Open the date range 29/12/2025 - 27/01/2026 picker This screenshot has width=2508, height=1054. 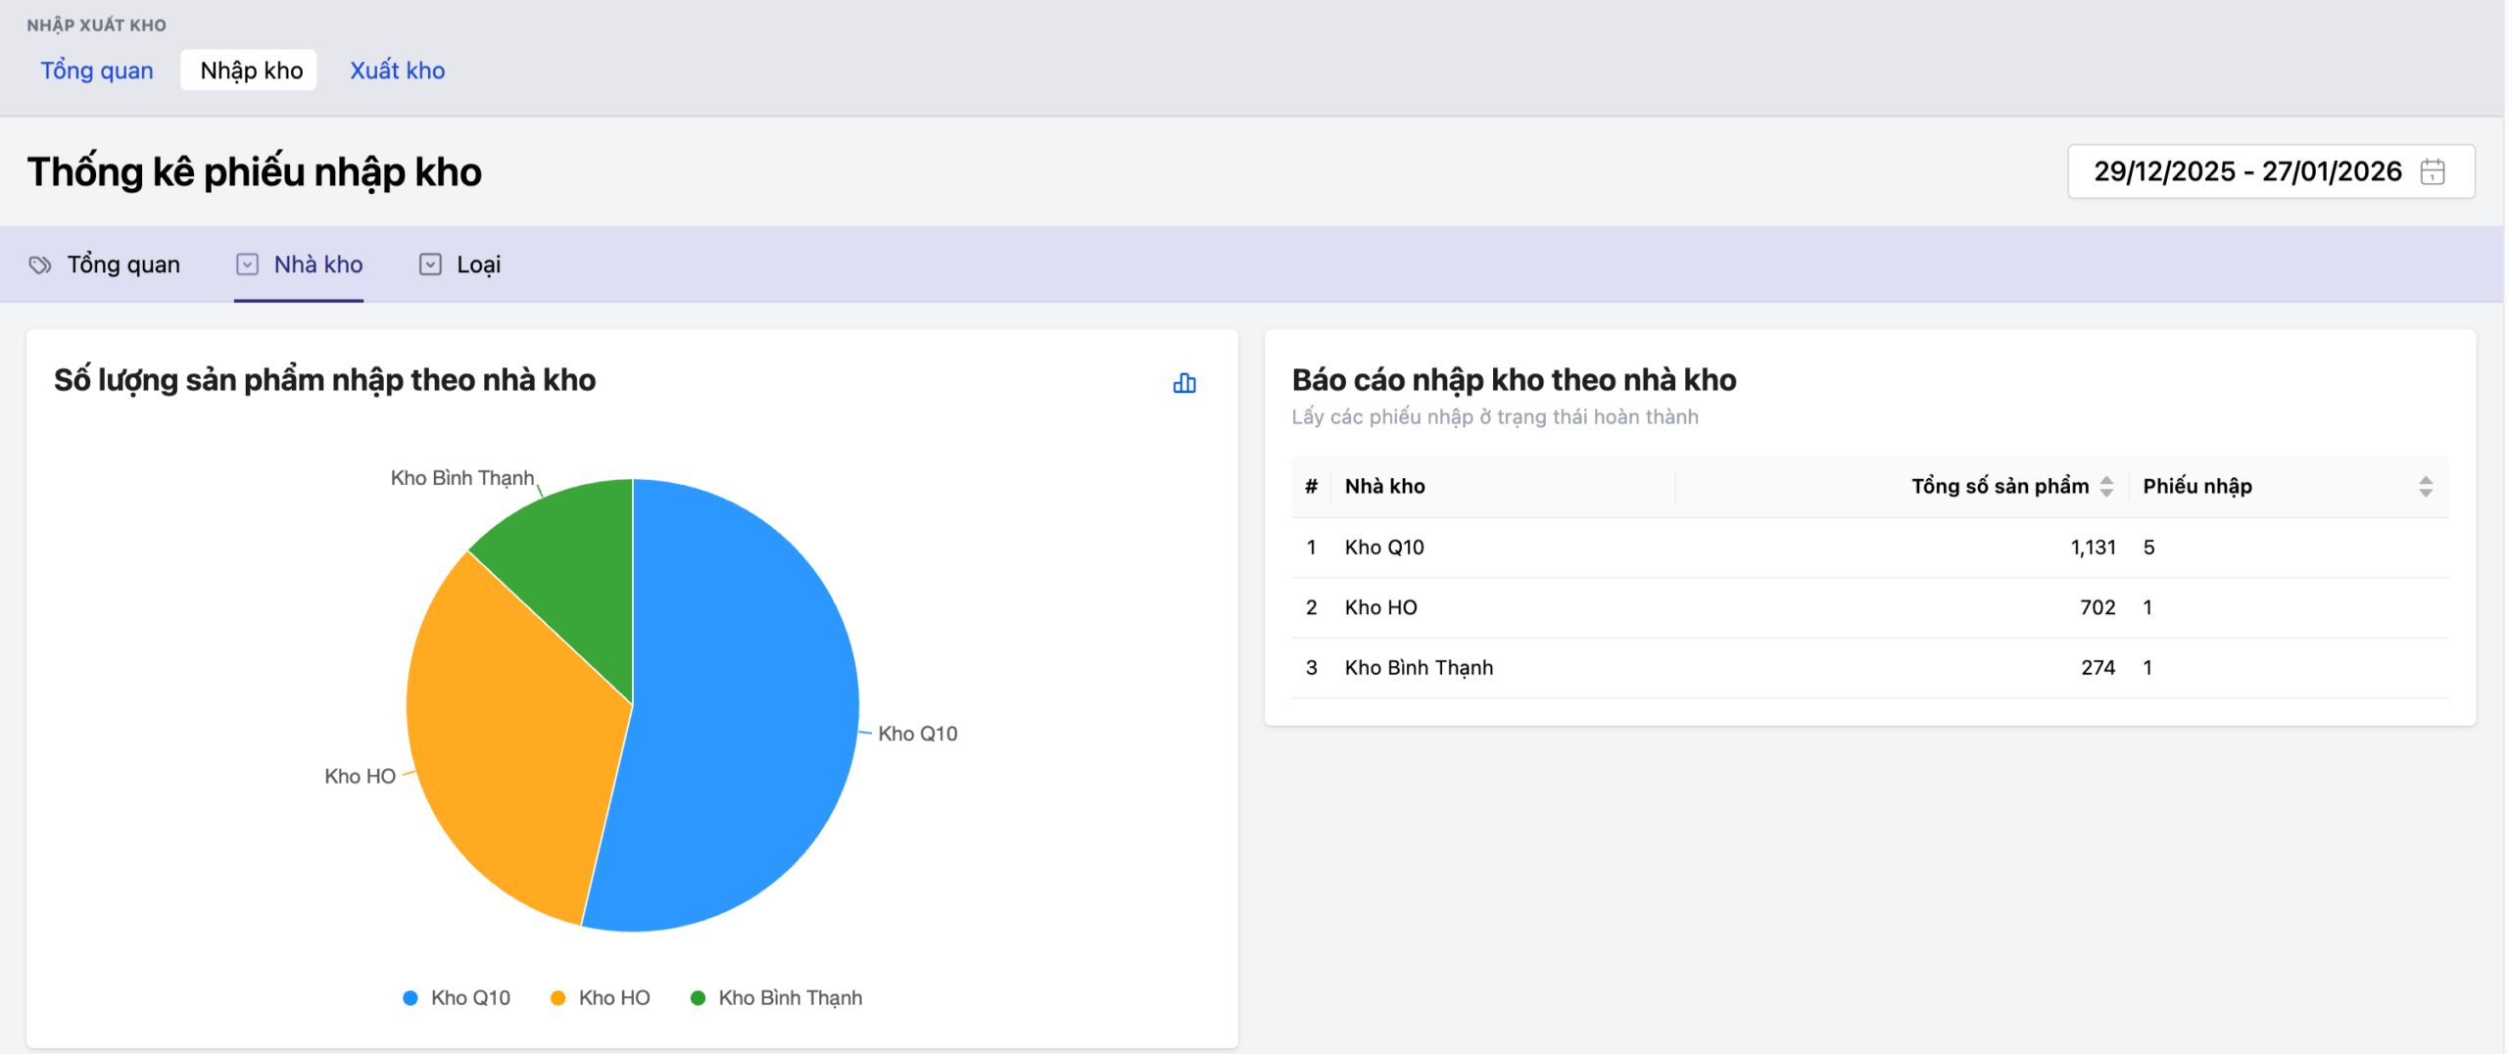point(2246,171)
